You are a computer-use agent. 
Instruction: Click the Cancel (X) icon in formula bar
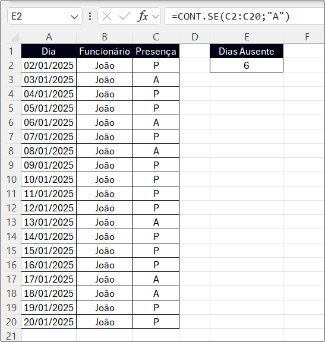pyautogui.click(x=107, y=17)
